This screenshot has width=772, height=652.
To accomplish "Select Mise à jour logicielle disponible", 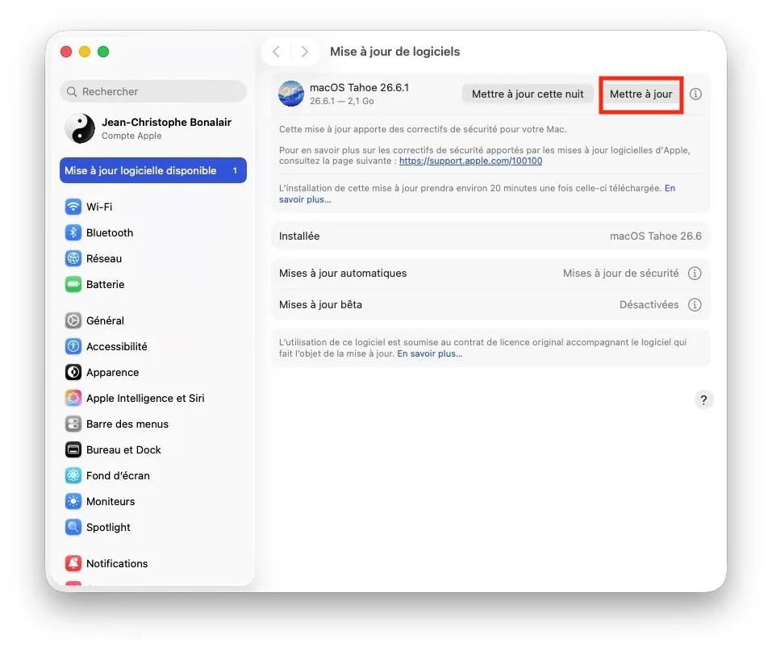I will (x=153, y=170).
